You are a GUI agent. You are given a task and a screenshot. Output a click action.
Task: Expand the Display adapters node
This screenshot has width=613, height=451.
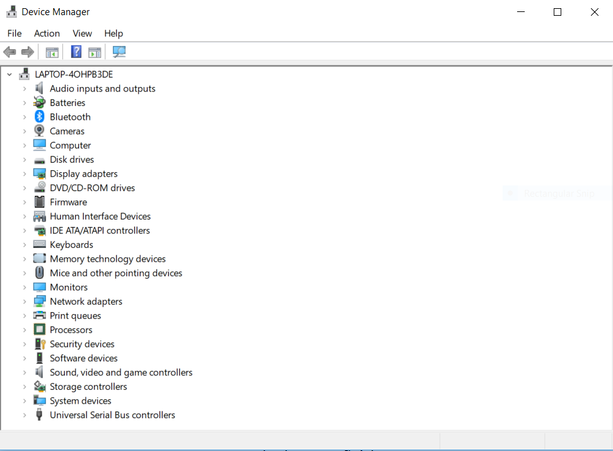(x=25, y=173)
